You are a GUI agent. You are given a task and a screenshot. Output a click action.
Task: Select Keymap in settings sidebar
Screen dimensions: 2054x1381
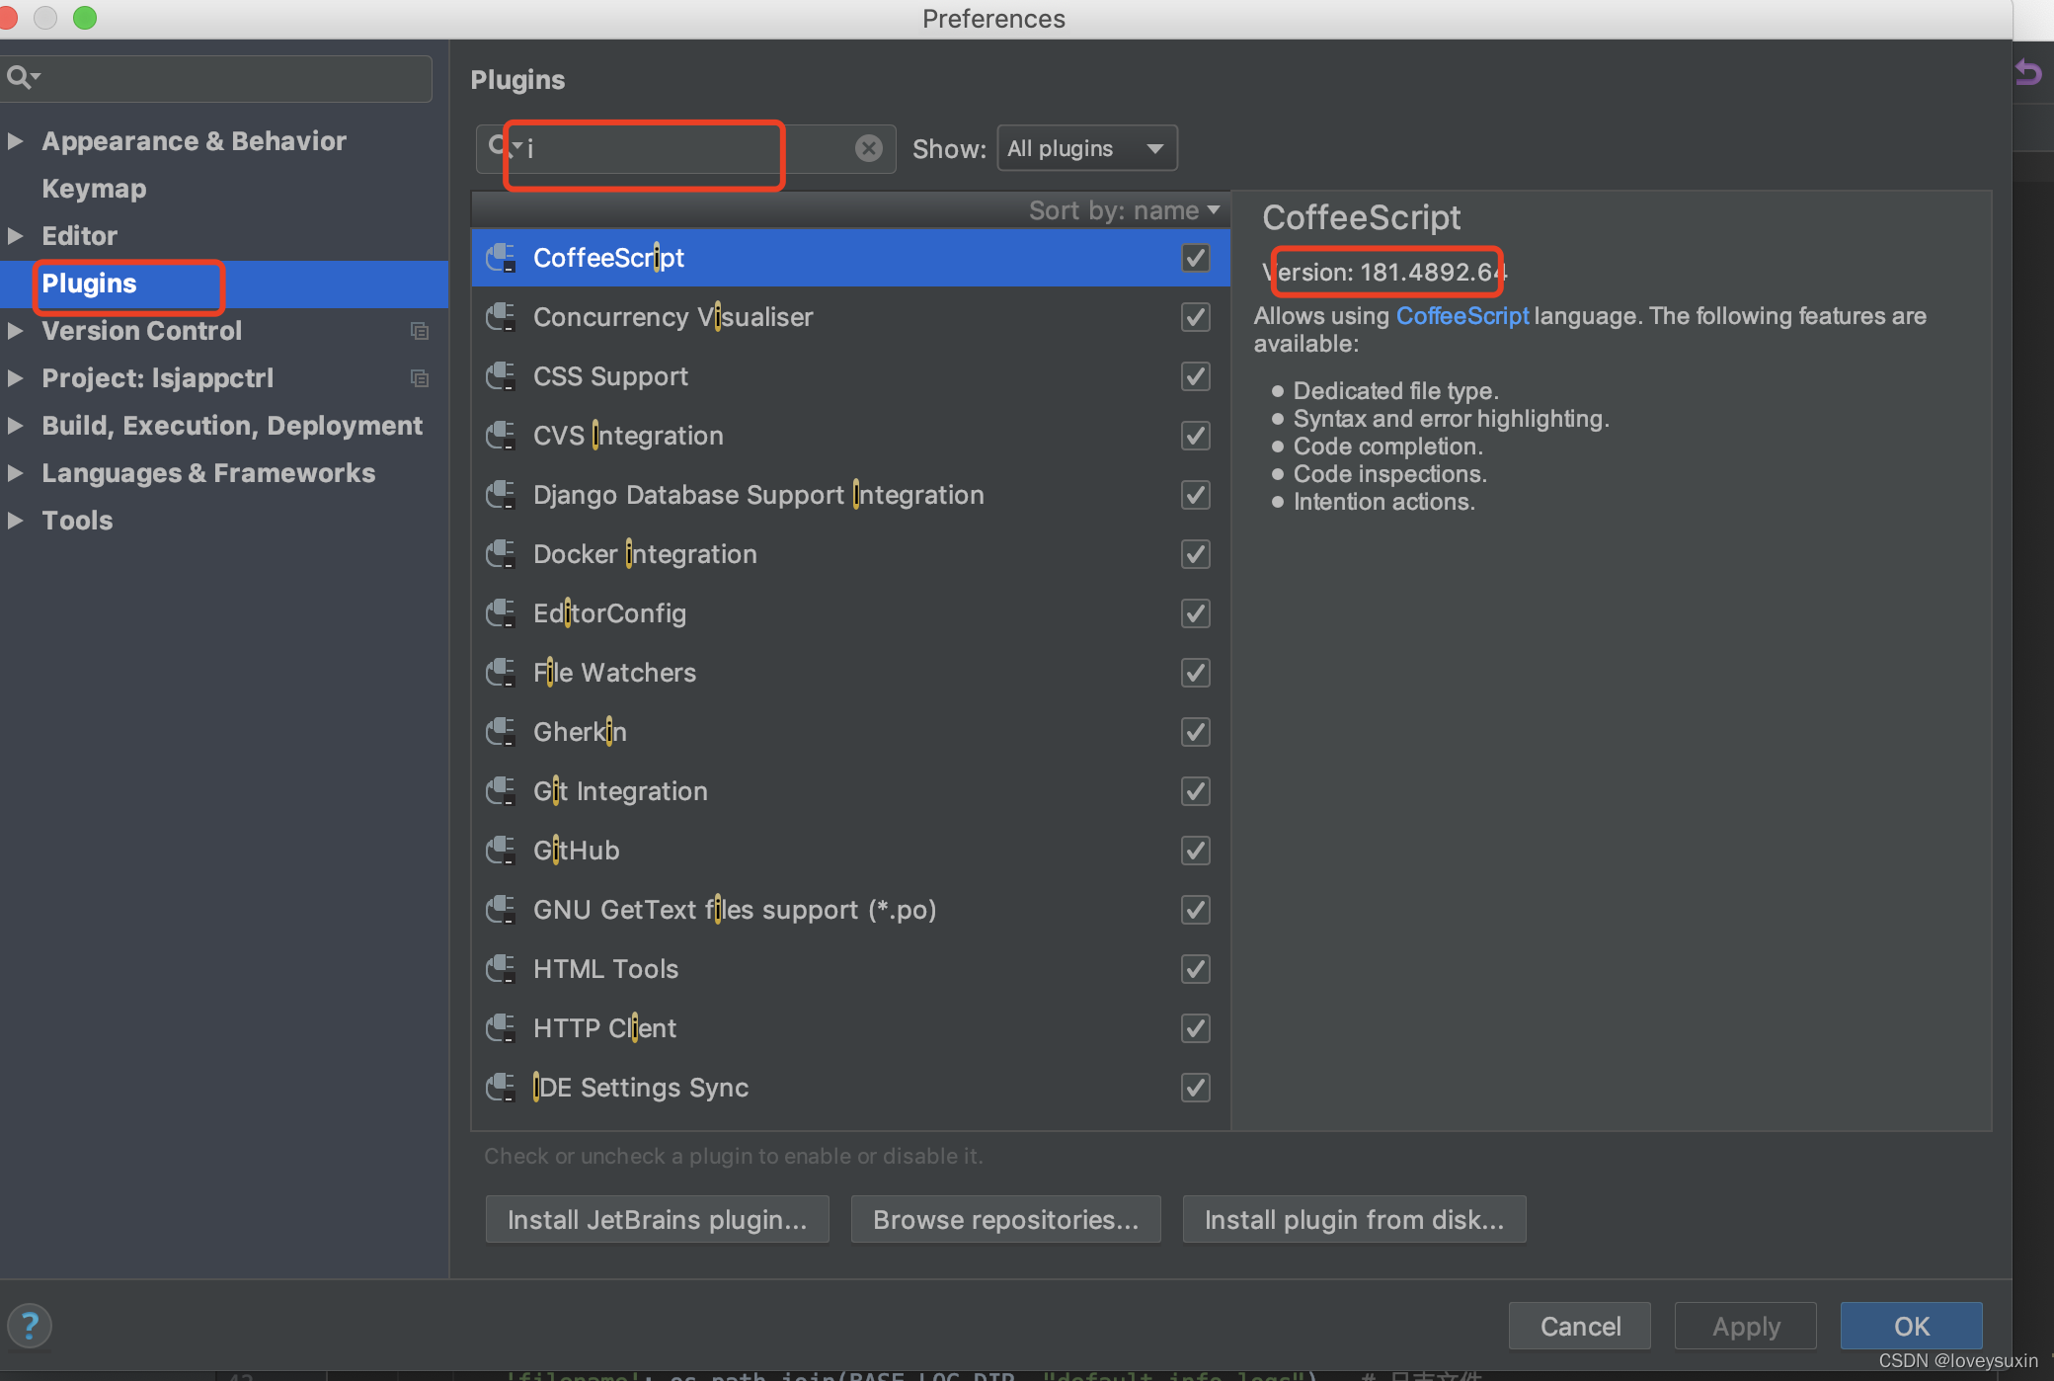[x=94, y=189]
